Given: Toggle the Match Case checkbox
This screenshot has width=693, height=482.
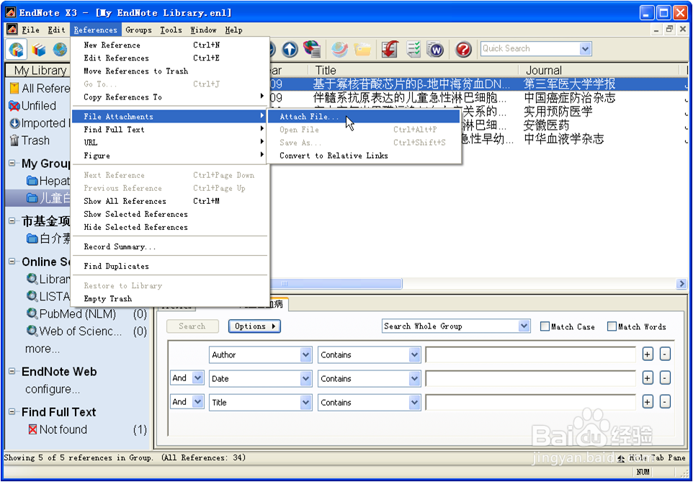Looking at the screenshot, I should [x=545, y=327].
